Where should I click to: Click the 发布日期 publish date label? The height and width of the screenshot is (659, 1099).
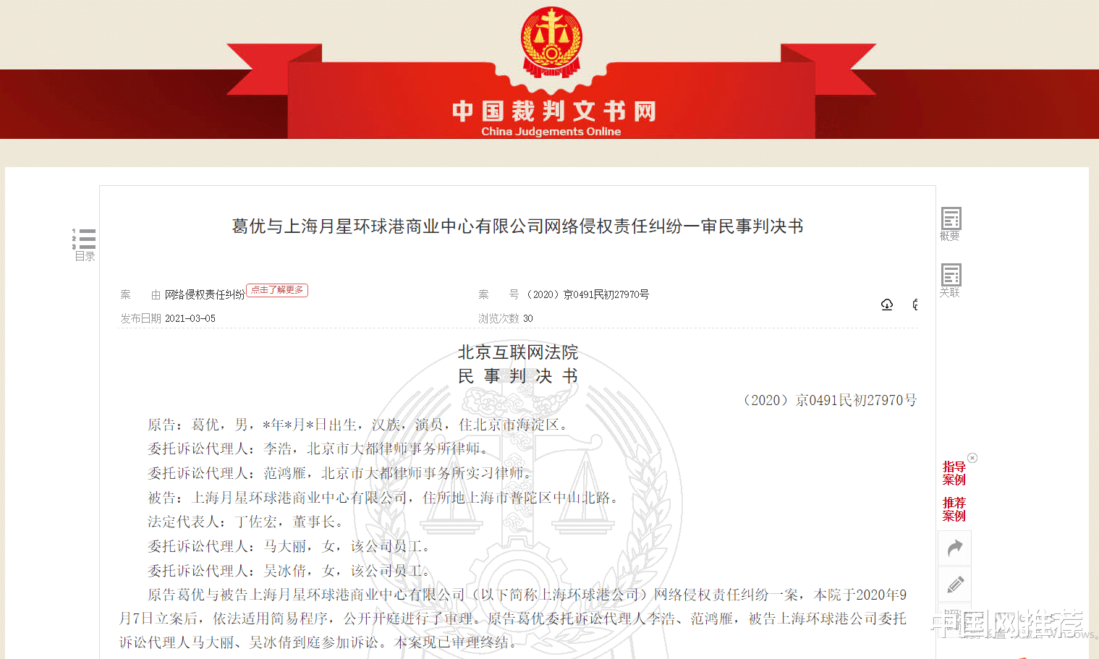[140, 318]
